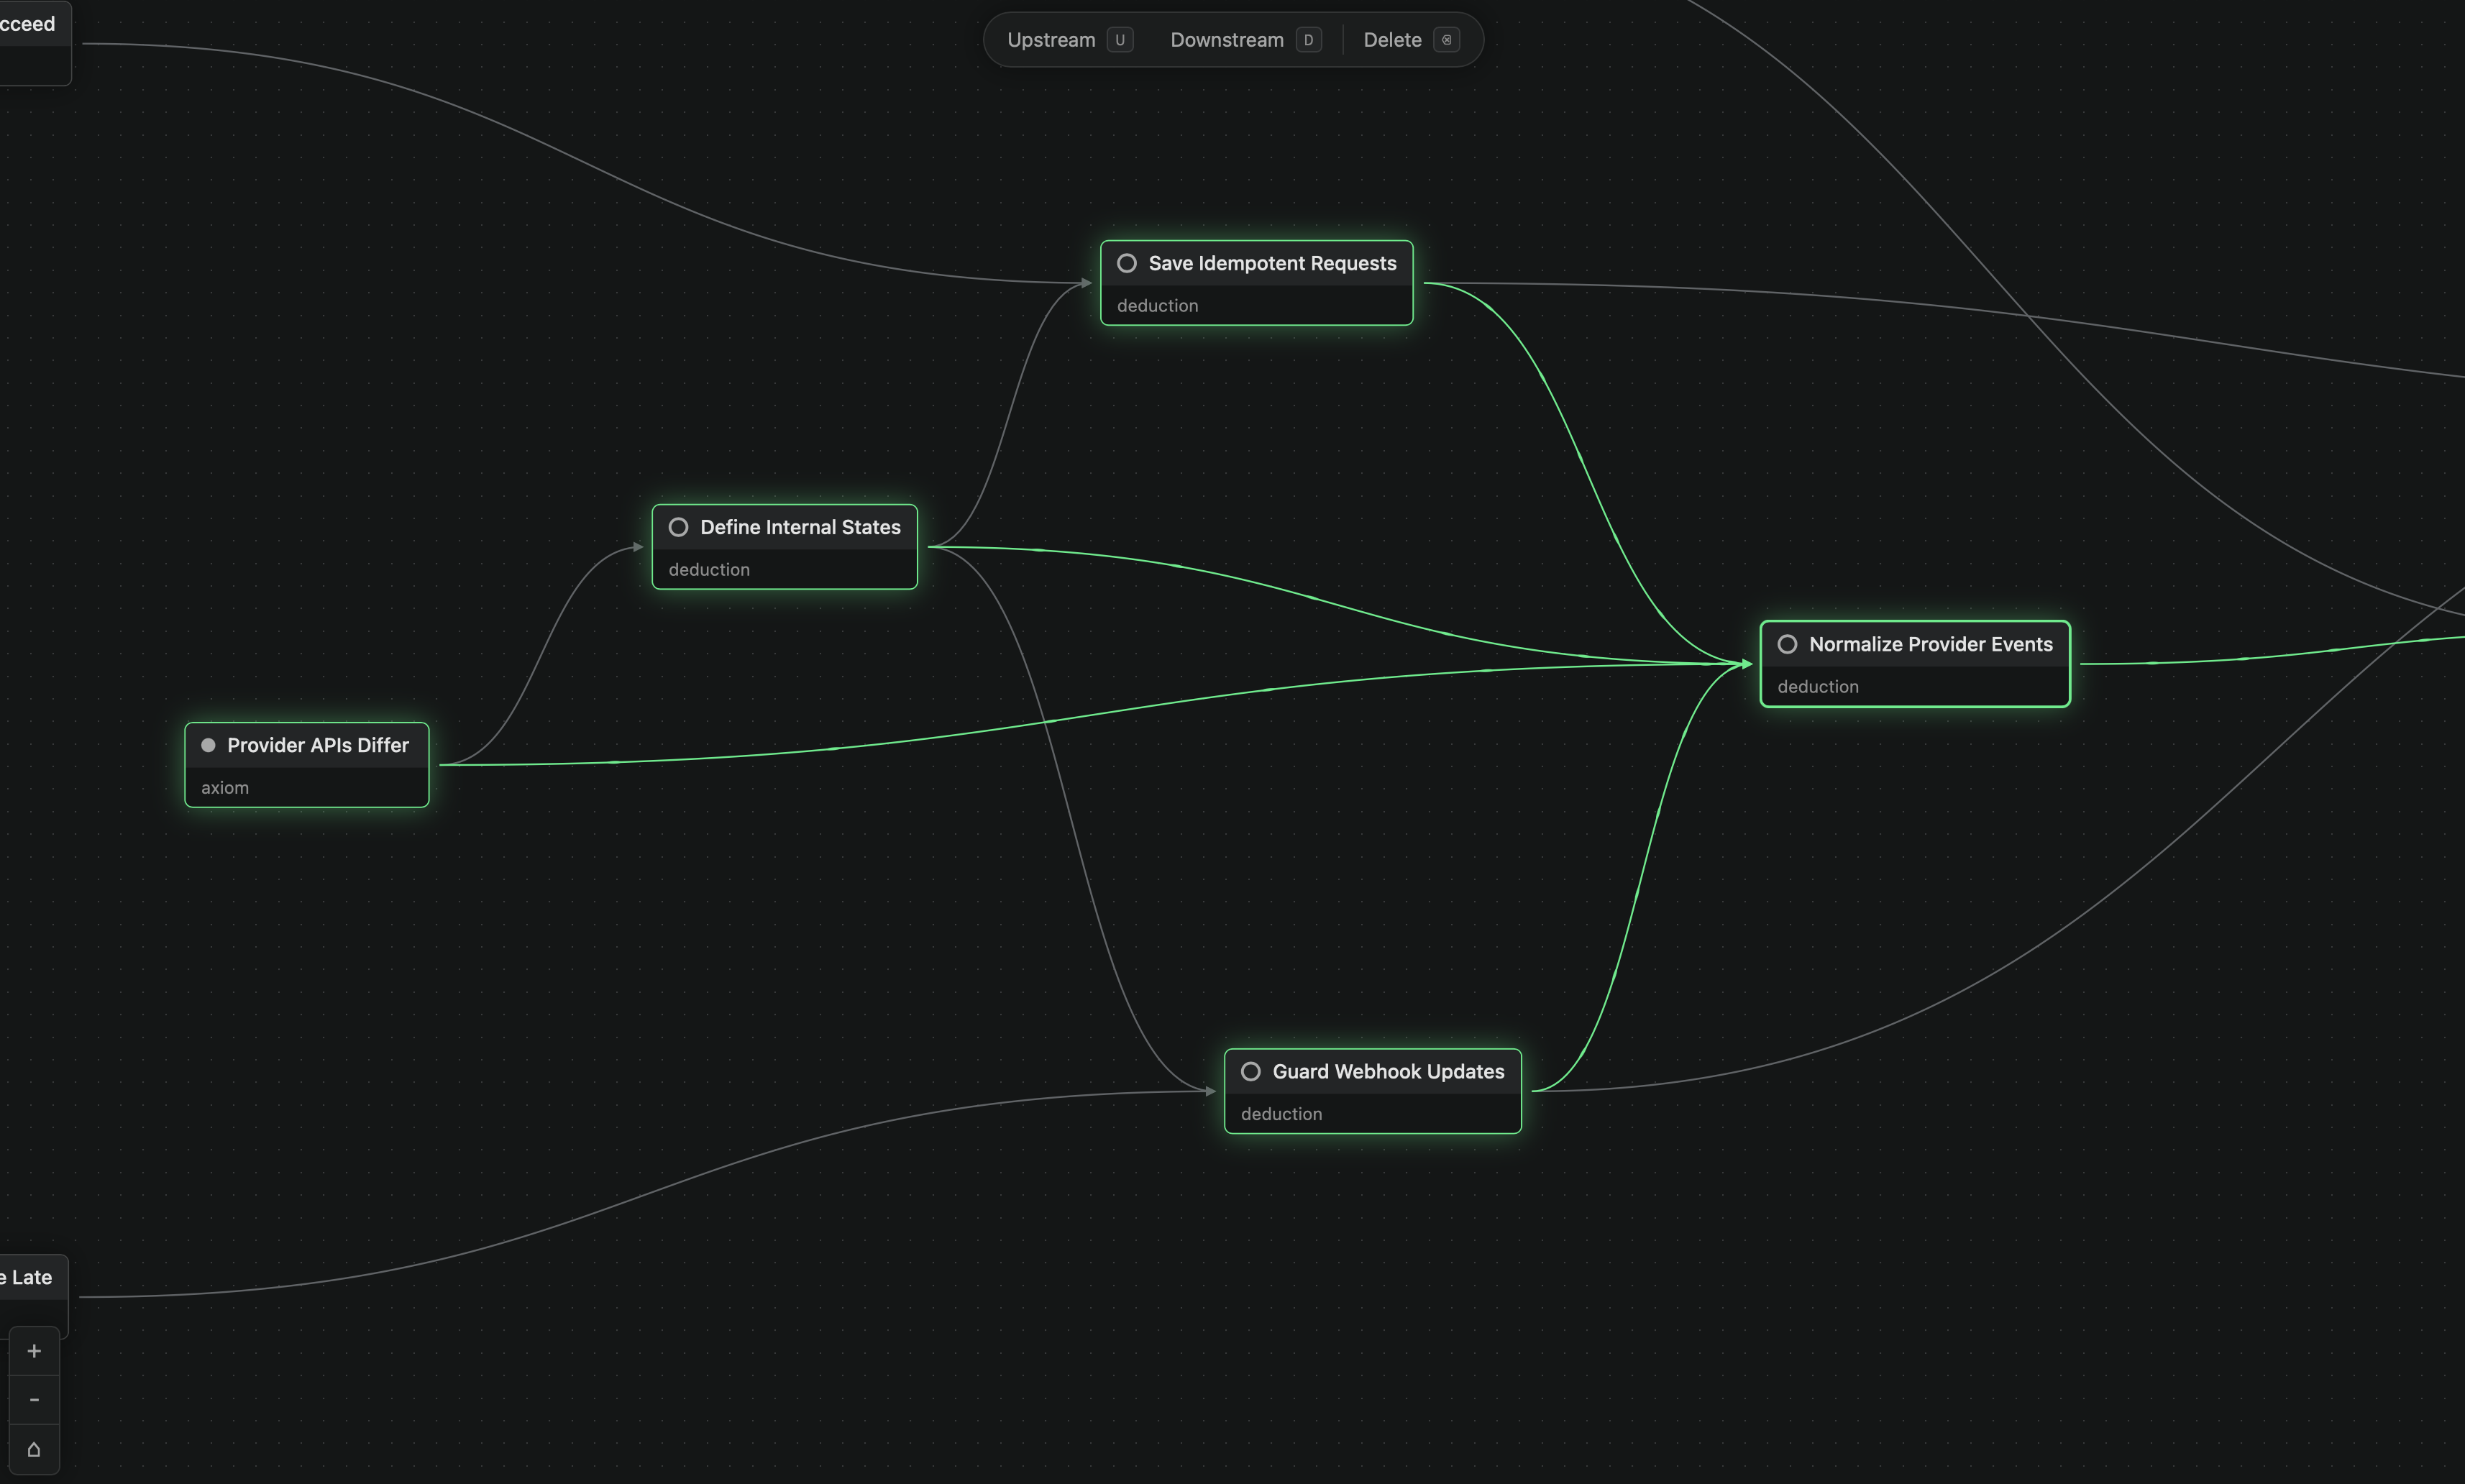This screenshot has height=1484, width=2465.
Task: Click filled dot on Provider APIs Differ node
Action: pos(208,745)
